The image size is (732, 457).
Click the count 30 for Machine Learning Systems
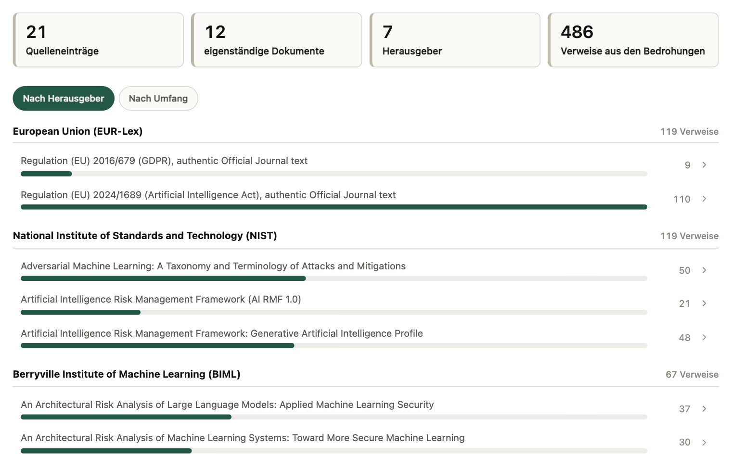pos(685,443)
